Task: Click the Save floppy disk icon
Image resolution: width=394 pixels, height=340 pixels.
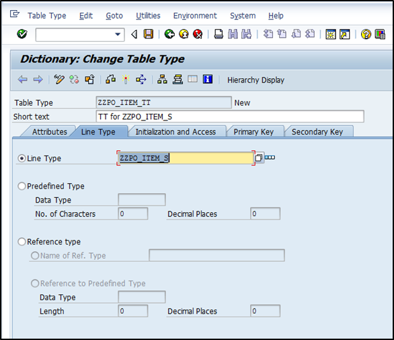Action: [x=148, y=34]
